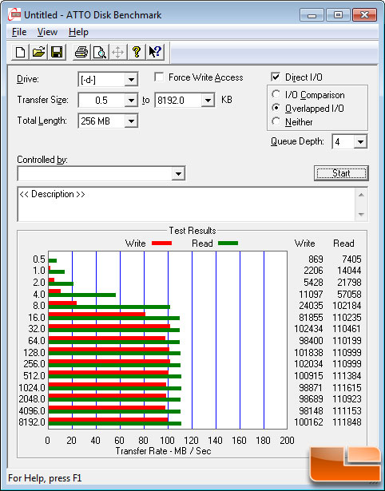
Task: Click the green Read legend swatch
Action: click(x=228, y=244)
